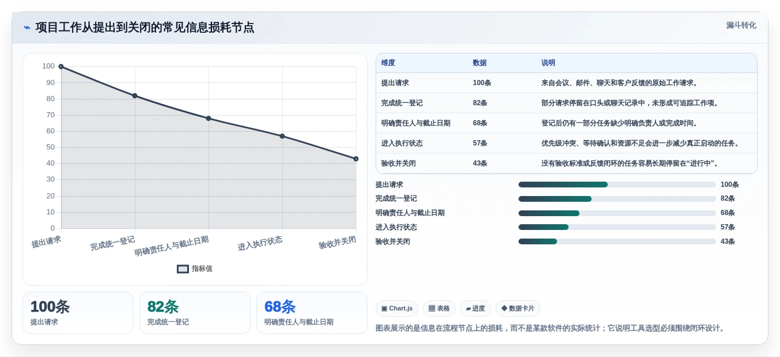Click the chart point for 验收并关闭
The width and height of the screenshot is (780, 357).
click(x=356, y=159)
